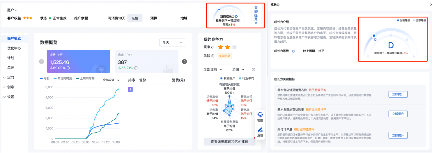Go to previous data card arrow

point(41,62)
